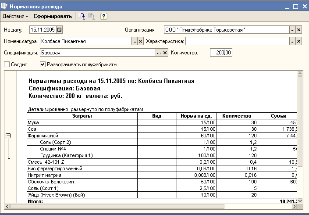Click the vertical scrollbar up arrow
Screen dimensions: 309x215
coord(300,74)
